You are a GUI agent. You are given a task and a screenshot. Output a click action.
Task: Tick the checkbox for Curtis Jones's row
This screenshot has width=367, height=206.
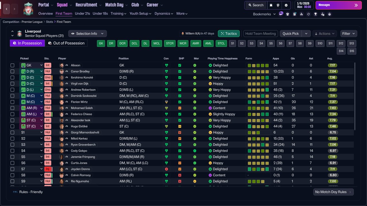12,163
